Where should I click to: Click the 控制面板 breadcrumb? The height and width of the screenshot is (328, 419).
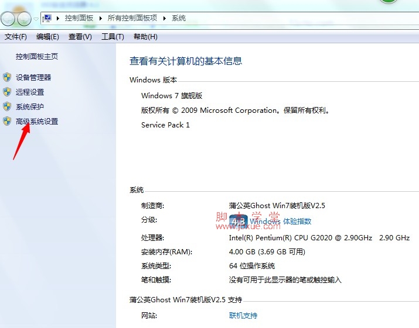[79, 18]
